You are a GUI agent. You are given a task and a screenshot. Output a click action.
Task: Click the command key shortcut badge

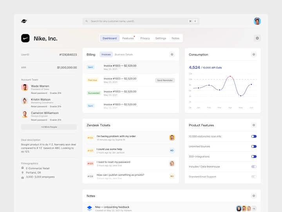[190, 21]
